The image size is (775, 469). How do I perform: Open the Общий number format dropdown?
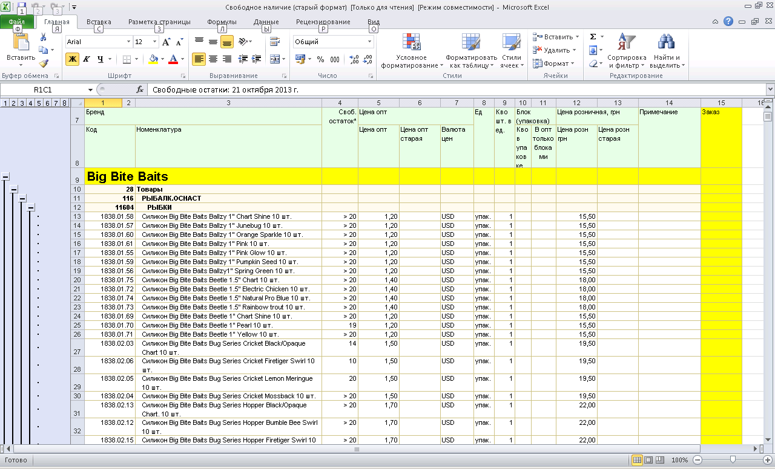point(370,42)
